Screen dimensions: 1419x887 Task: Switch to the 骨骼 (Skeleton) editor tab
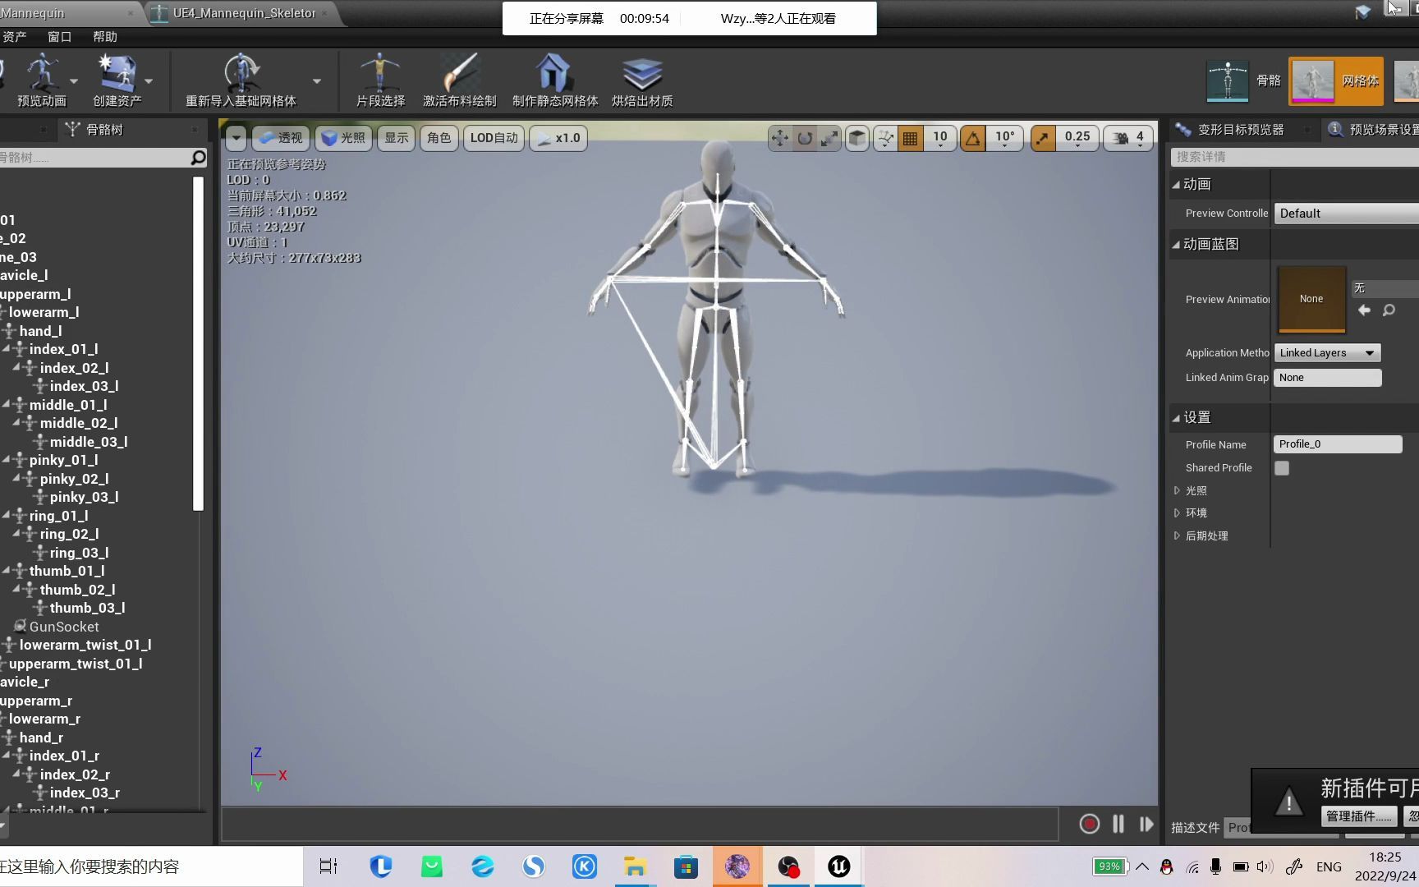(1242, 80)
